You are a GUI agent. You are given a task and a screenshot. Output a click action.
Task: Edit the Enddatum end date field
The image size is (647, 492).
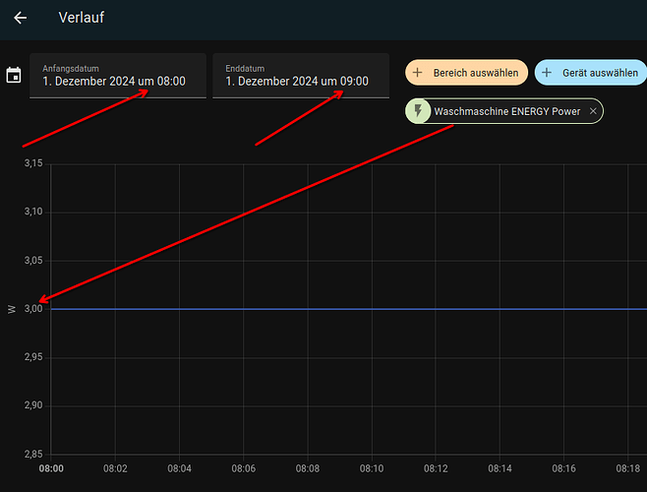[301, 76]
